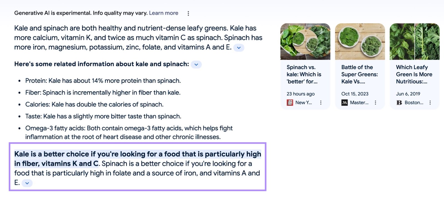Expand the highlighted conclusion paragraph
Viewport: 444px width, 199px height.
(27, 183)
